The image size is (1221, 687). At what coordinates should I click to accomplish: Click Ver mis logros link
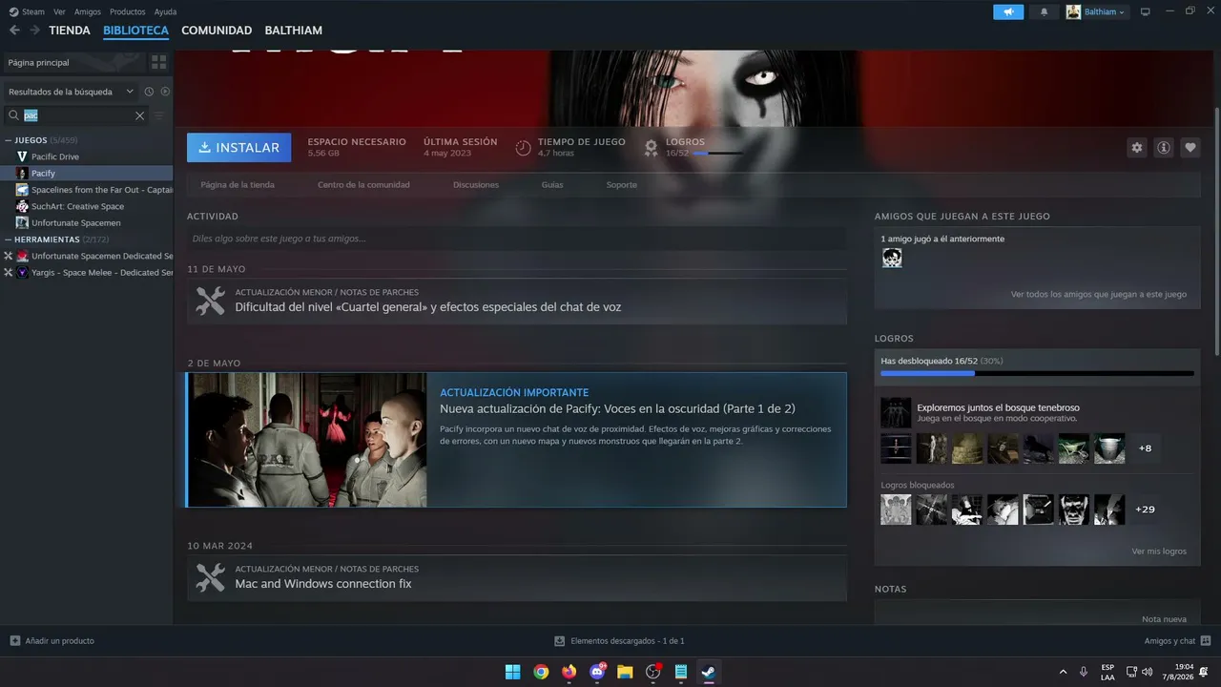coord(1159,552)
